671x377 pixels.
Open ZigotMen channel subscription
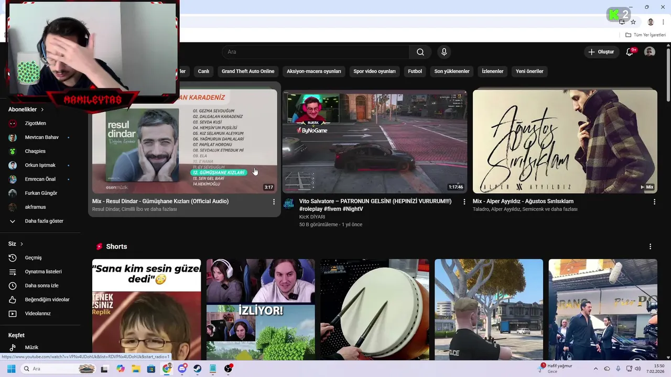pos(35,123)
